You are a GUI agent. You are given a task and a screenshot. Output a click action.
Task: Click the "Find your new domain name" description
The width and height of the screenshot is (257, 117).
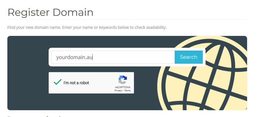pos(87,27)
